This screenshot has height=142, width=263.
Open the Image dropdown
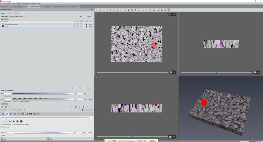(16, 13)
